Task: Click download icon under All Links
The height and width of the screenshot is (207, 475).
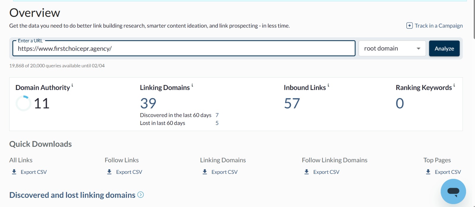Action: pyautogui.click(x=14, y=172)
